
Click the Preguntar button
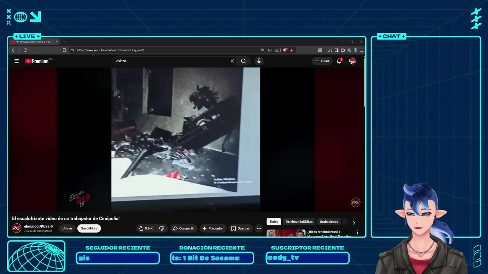coord(213,228)
